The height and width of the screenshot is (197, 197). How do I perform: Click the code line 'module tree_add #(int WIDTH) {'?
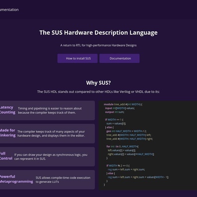coord(123,104)
